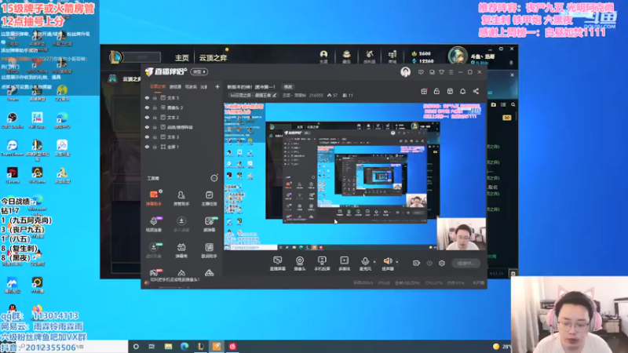Screen dimensions: 628x353
Task: Go to 主页 tab in League client
Action: point(181,57)
